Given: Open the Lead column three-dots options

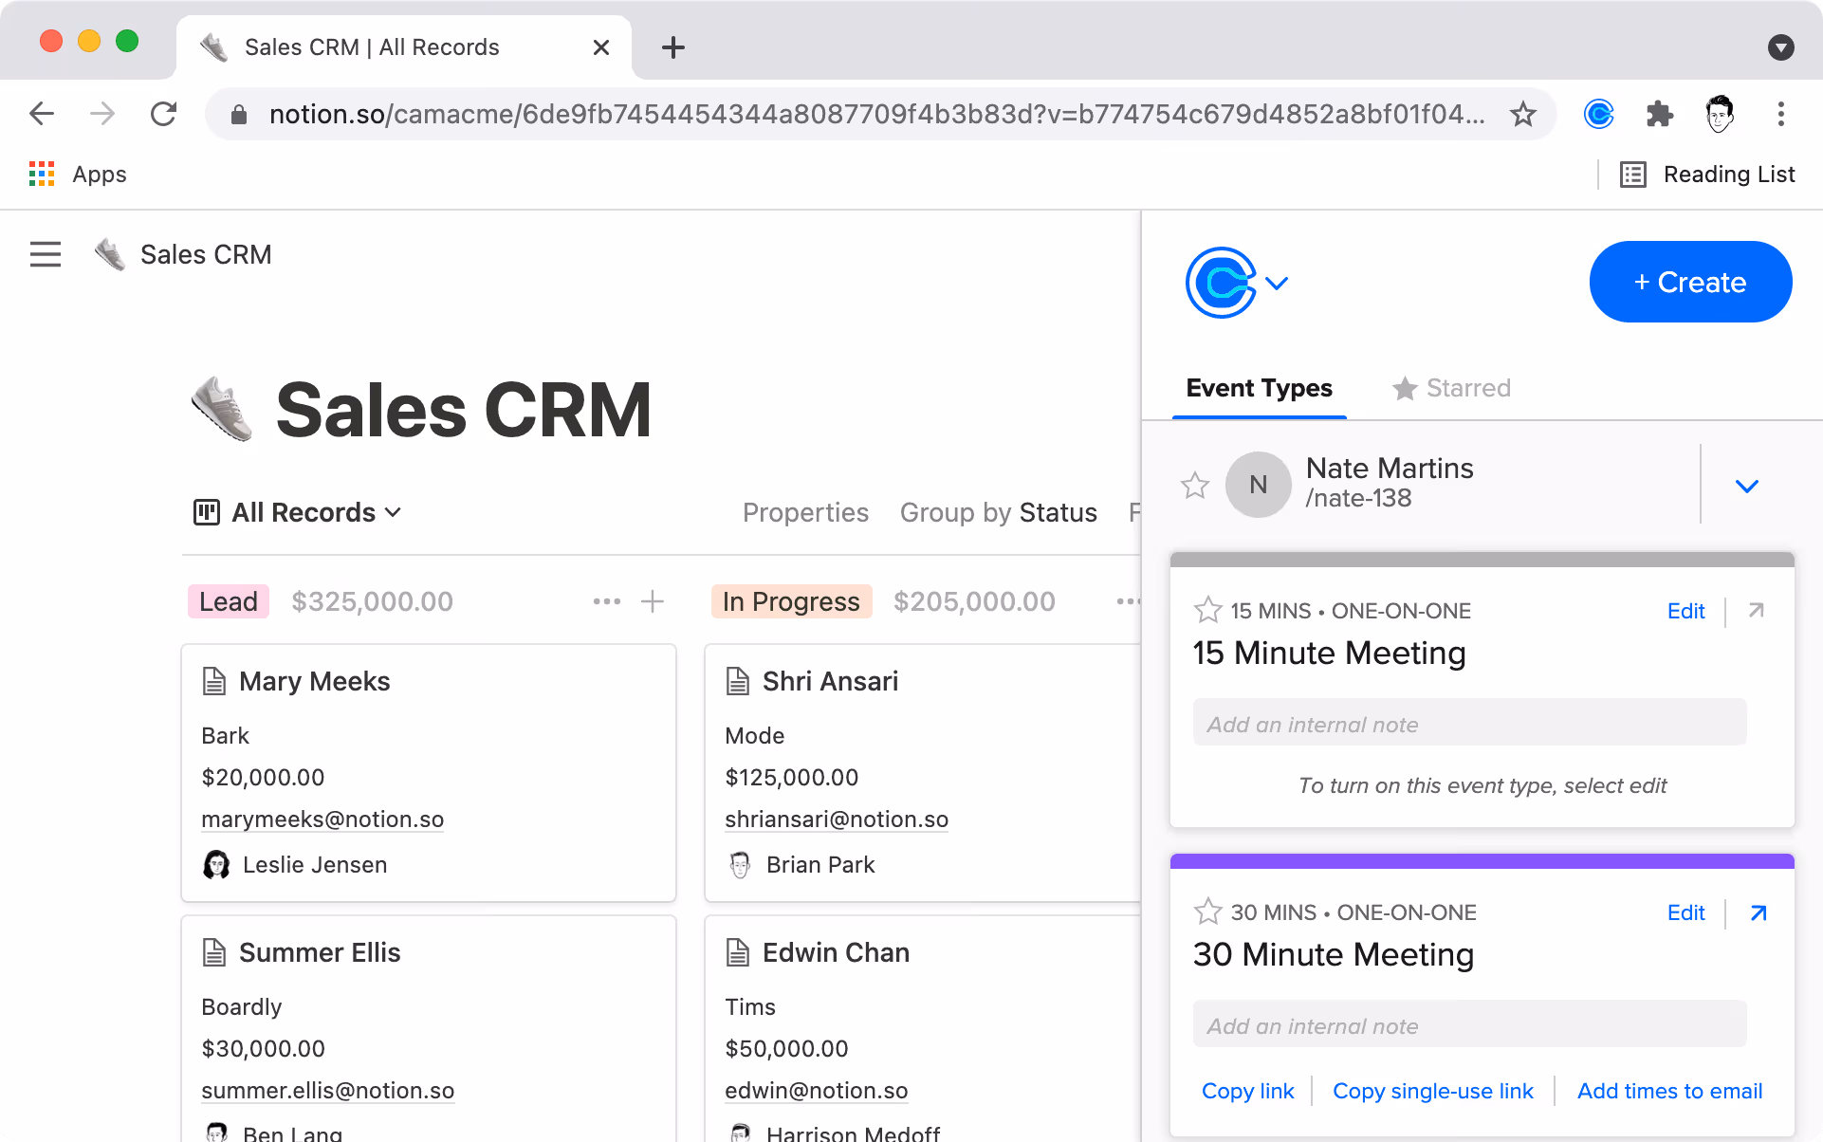Looking at the screenshot, I should (606, 601).
